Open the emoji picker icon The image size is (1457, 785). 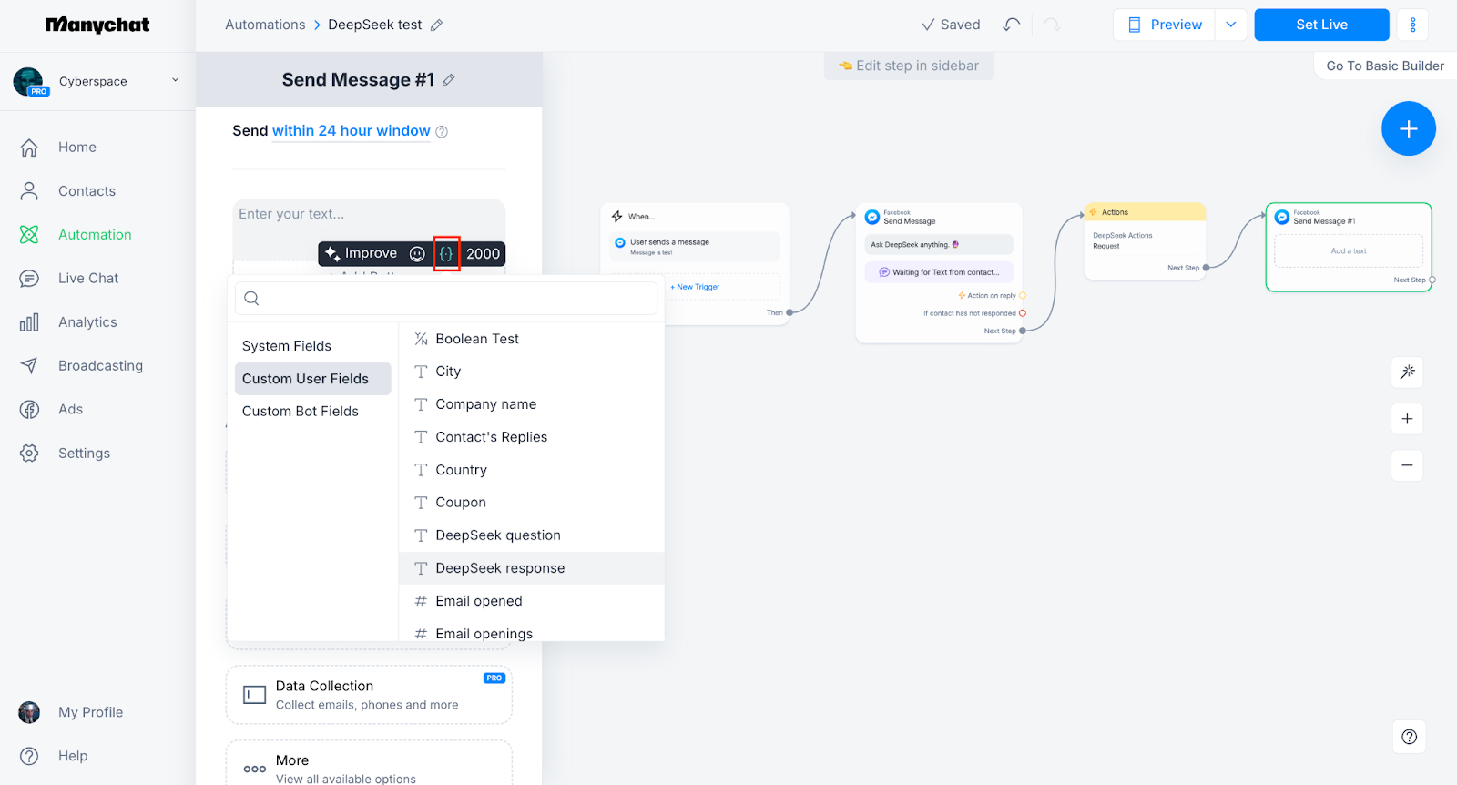417,254
